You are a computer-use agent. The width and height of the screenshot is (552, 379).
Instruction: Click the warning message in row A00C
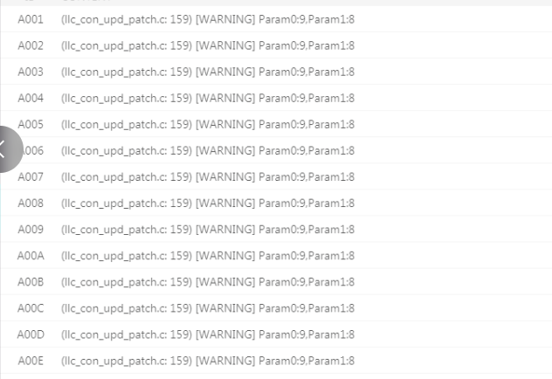point(208,308)
